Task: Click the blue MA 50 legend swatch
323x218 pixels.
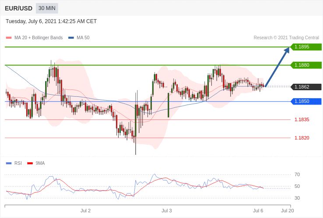Action: (x=71, y=38)
